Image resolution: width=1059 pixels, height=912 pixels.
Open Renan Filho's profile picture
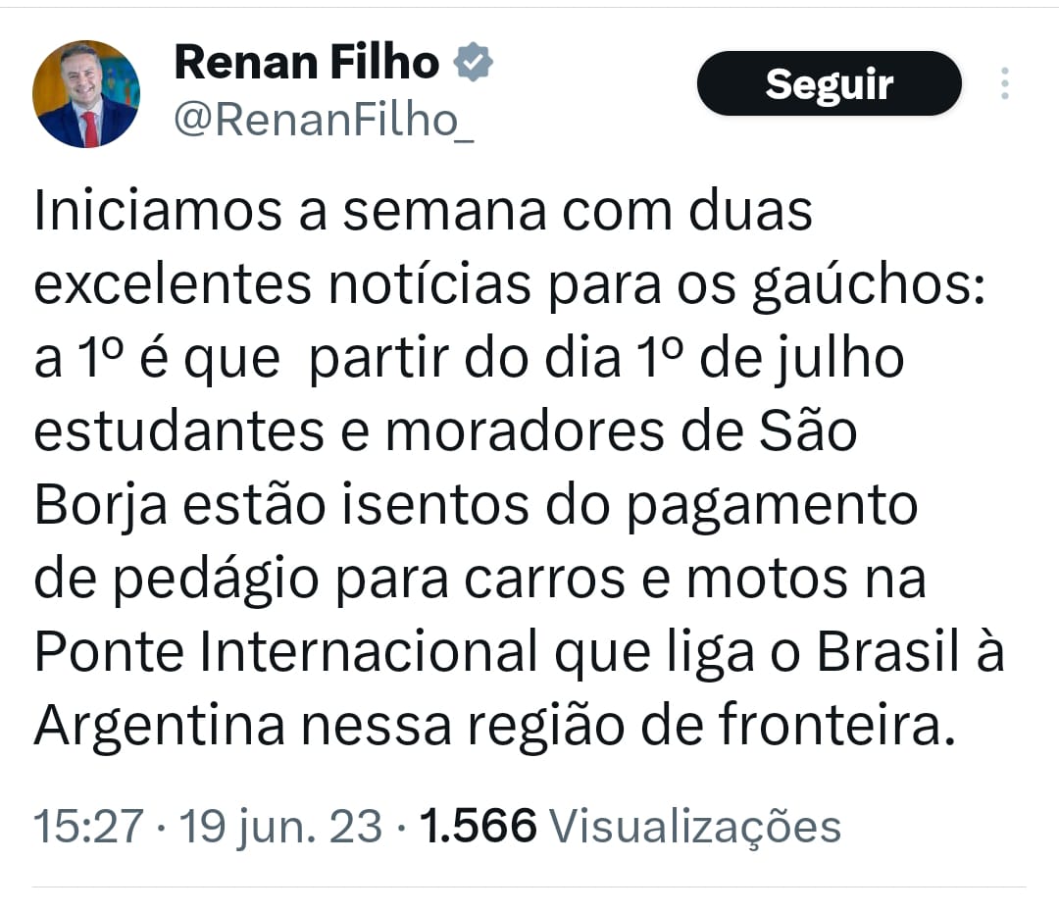(86, 94)
